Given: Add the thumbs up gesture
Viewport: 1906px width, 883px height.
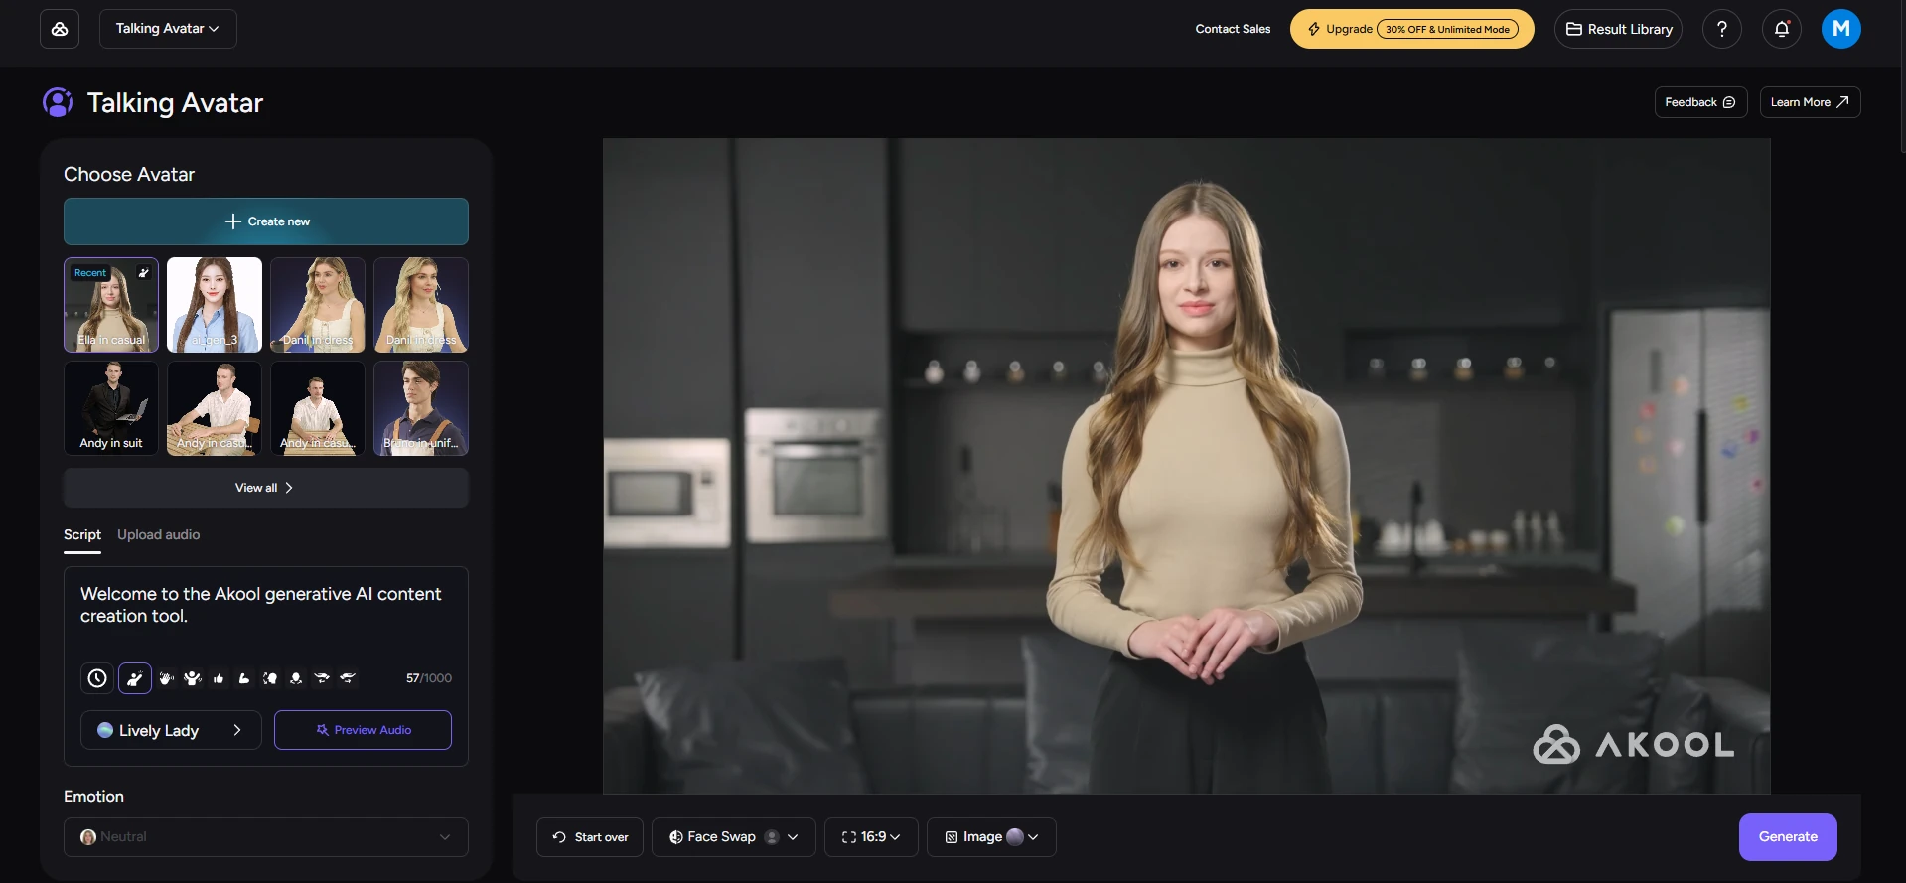Looking at the screenshot, I should [219, 678].
